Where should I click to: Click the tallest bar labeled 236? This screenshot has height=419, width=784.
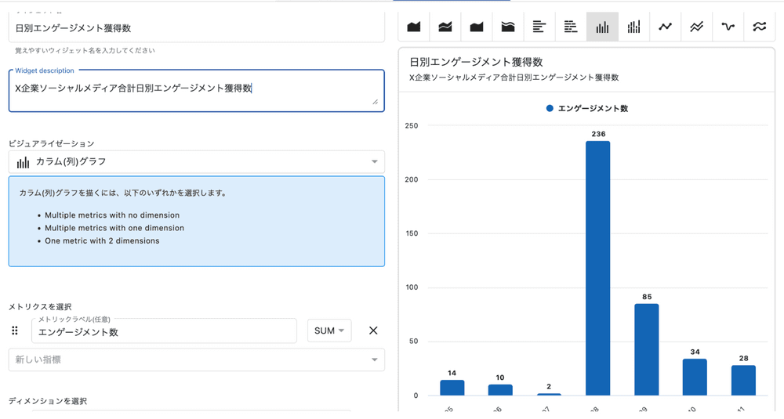[597, 268]
